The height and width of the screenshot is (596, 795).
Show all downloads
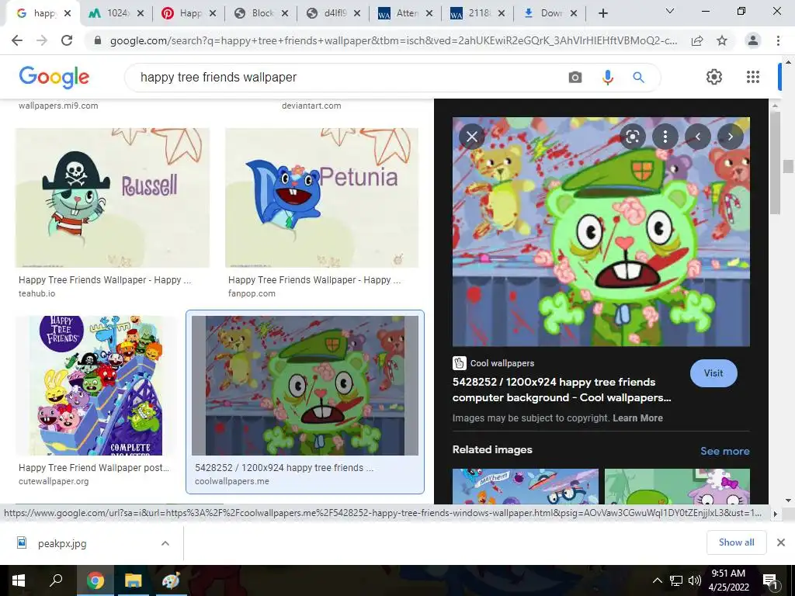[736, 542]
